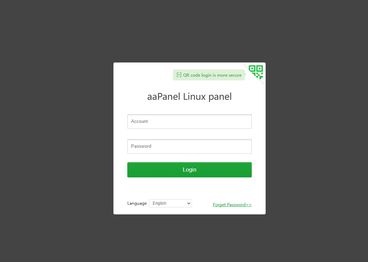Image resolution: width=368 pixels, height=262 pixels.
Task: Select the green QR code graphic at top right
Action: (256, 72)
